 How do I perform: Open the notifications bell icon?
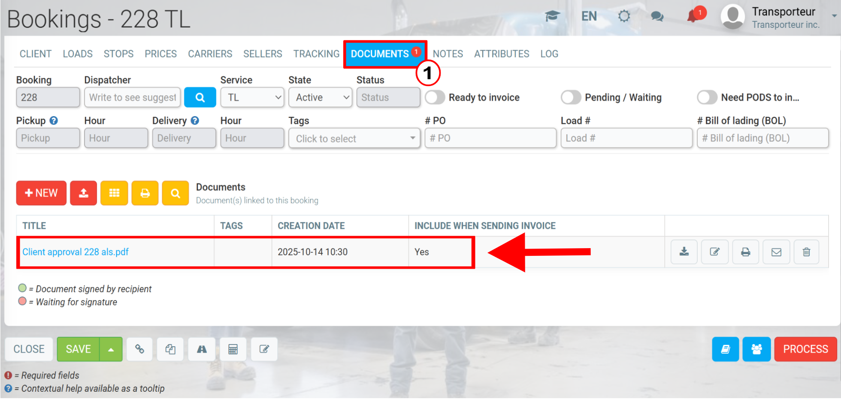(693, 16)
